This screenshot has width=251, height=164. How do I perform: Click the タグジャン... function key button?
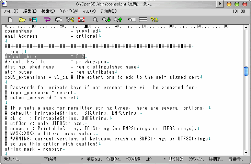(196, 159)
